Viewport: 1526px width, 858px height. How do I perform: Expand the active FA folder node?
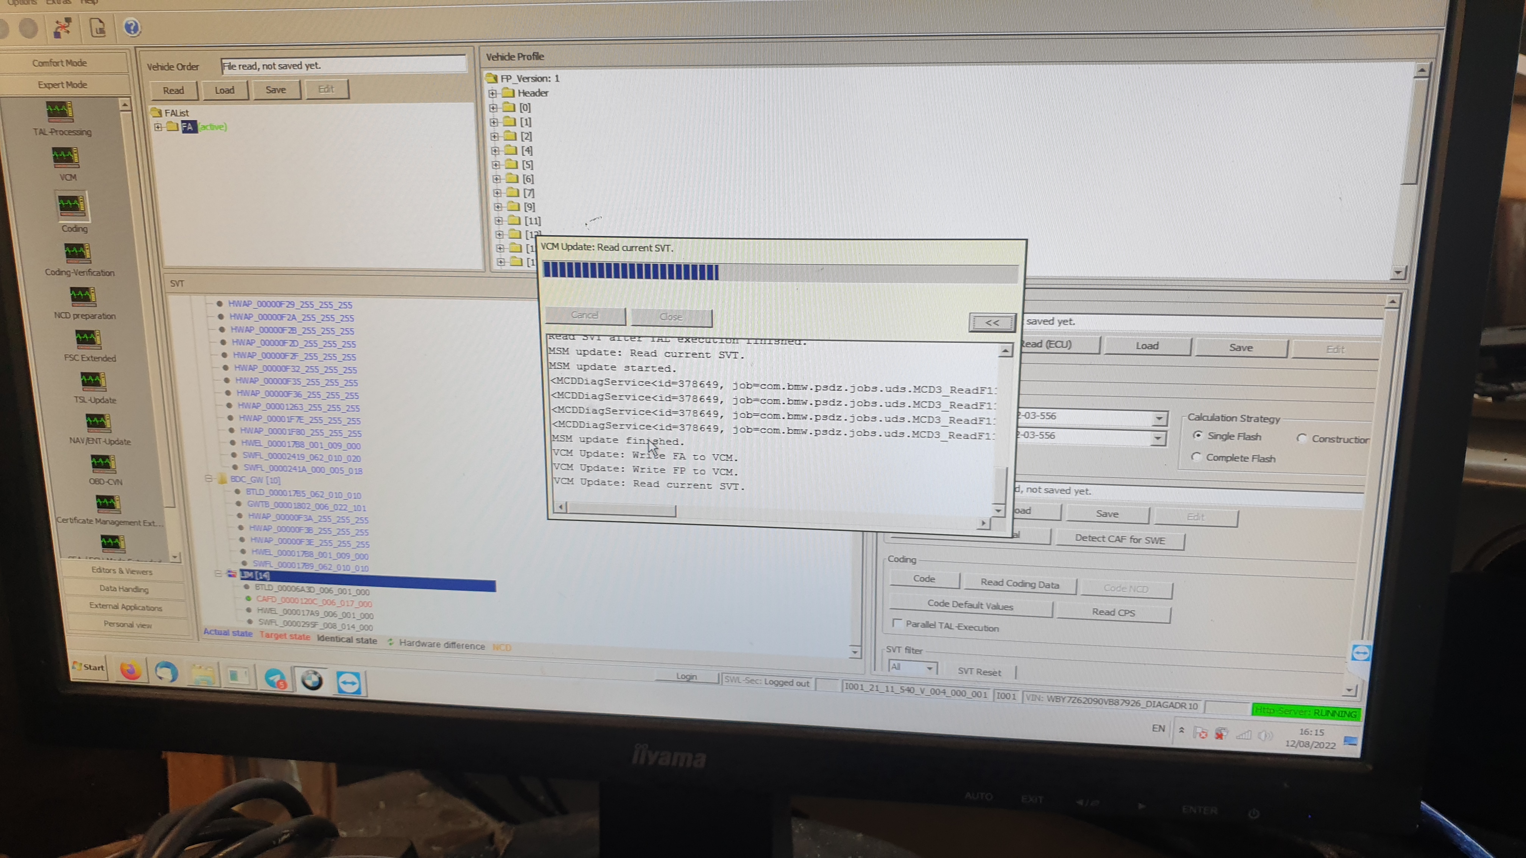point(158,127)
